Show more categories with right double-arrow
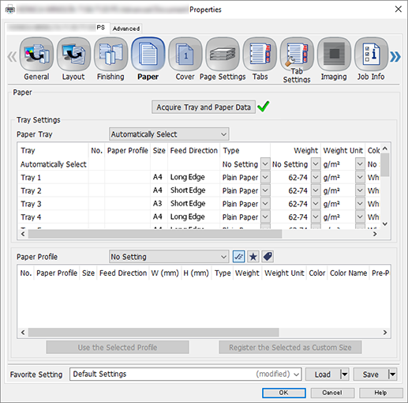Image resolution: width=408 pixels, height=403 pixels. [x=395, y=57]
